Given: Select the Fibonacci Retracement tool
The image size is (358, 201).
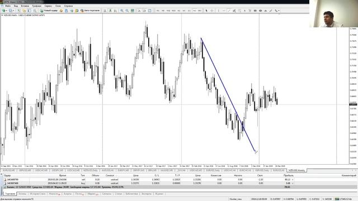Looking at the screenshot, I should 239,11.
